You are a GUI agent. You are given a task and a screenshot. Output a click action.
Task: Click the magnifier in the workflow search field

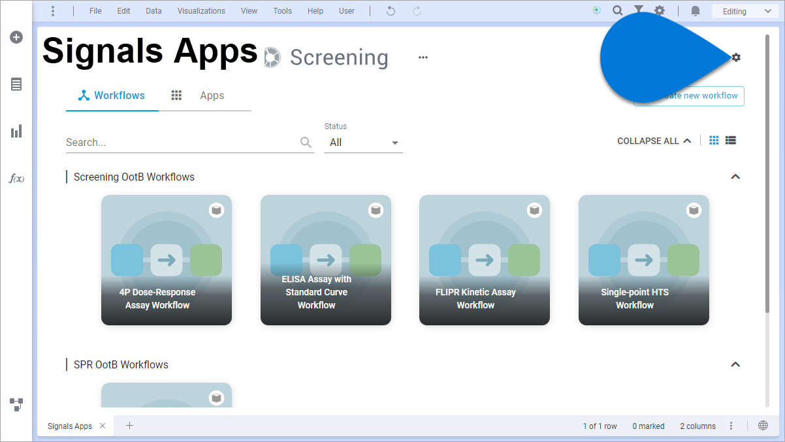tap(306, 142)
